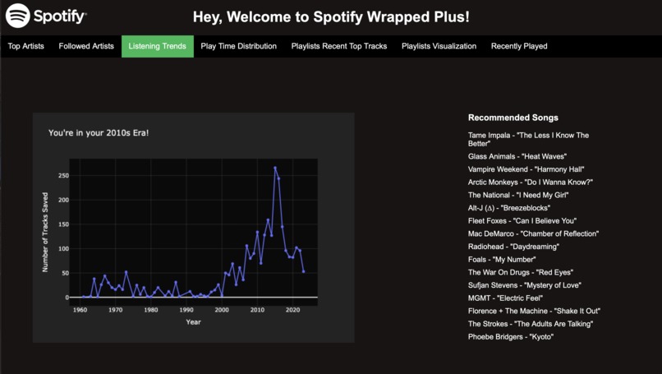Select Phoebe Bridgers "Kyoto" recommendation
This screenshot has height=374, width=662.
coord(510,337)
